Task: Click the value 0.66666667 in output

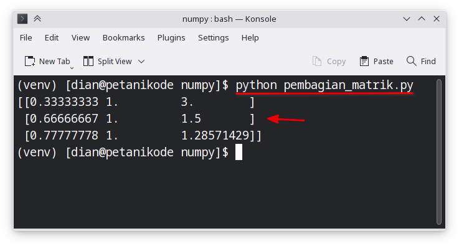Action: [64, 119]
